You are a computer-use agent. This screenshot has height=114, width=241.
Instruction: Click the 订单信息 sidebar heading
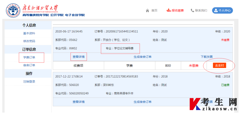click(x=29, y=49)
